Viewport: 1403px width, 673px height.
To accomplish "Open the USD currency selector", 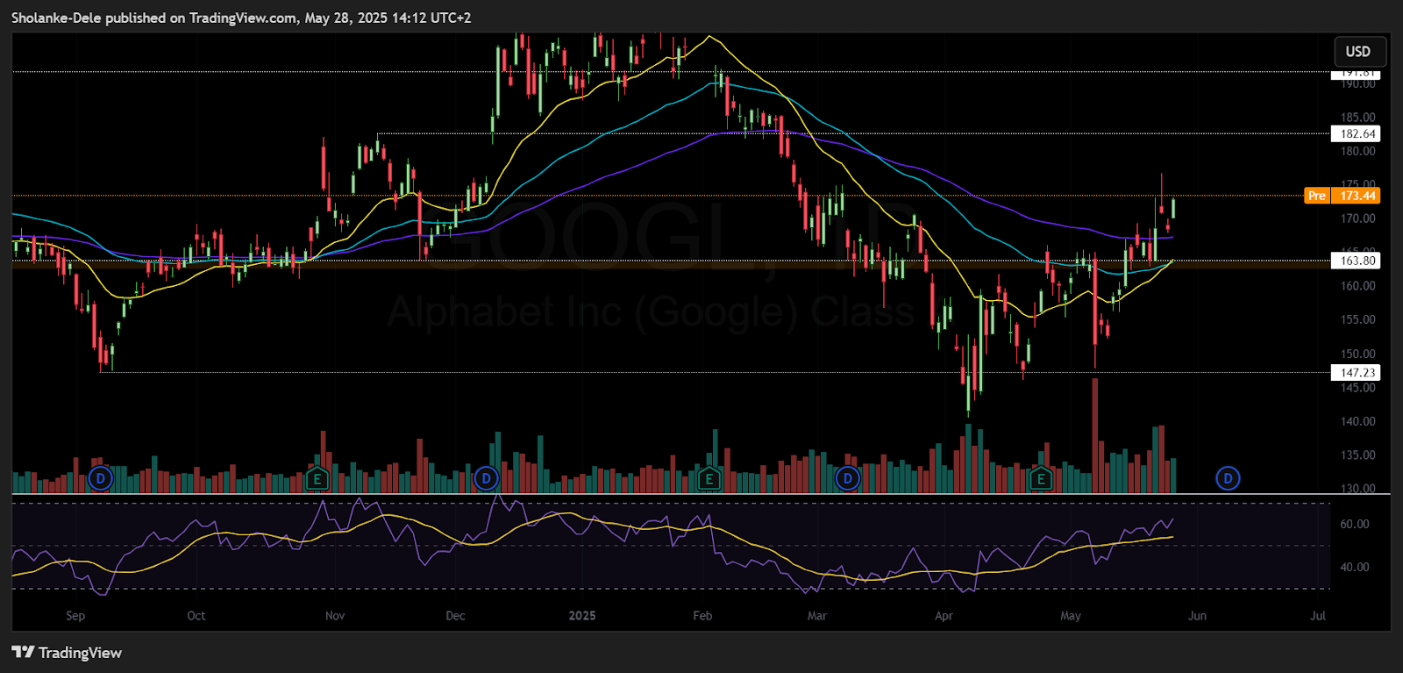I will click(1358, 52).
